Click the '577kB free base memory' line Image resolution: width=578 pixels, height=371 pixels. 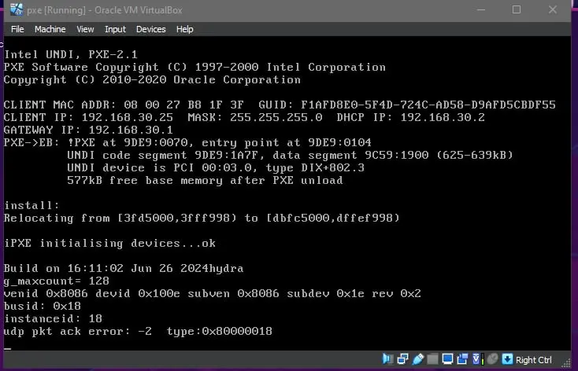(205, 180)
